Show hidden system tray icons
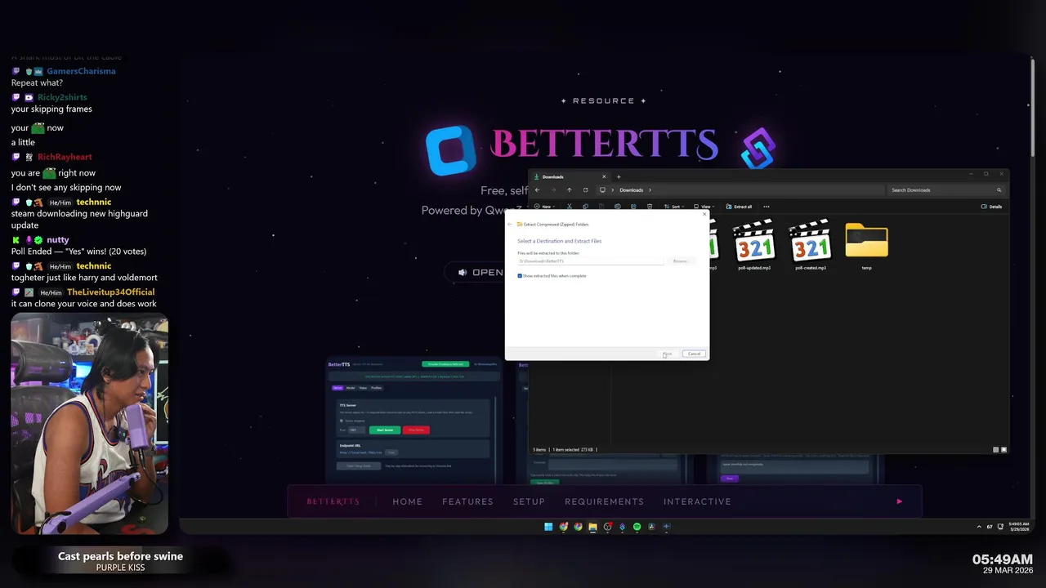 (979, 527)
